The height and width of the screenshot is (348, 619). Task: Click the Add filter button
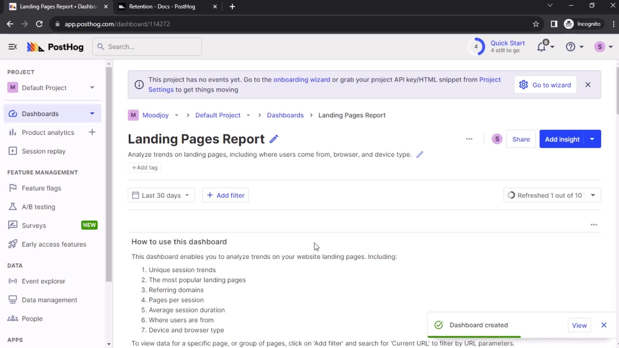(225, 195)
